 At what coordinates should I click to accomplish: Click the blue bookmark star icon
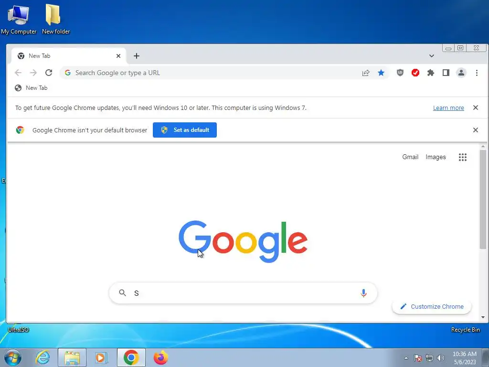click(x=381, y=73)
